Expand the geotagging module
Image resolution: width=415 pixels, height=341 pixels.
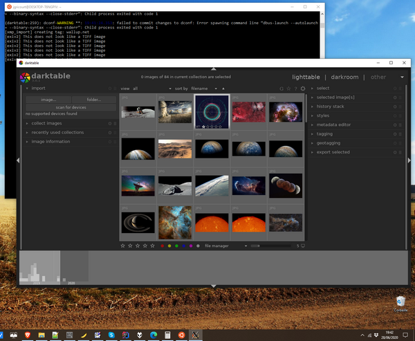point(312,143)
